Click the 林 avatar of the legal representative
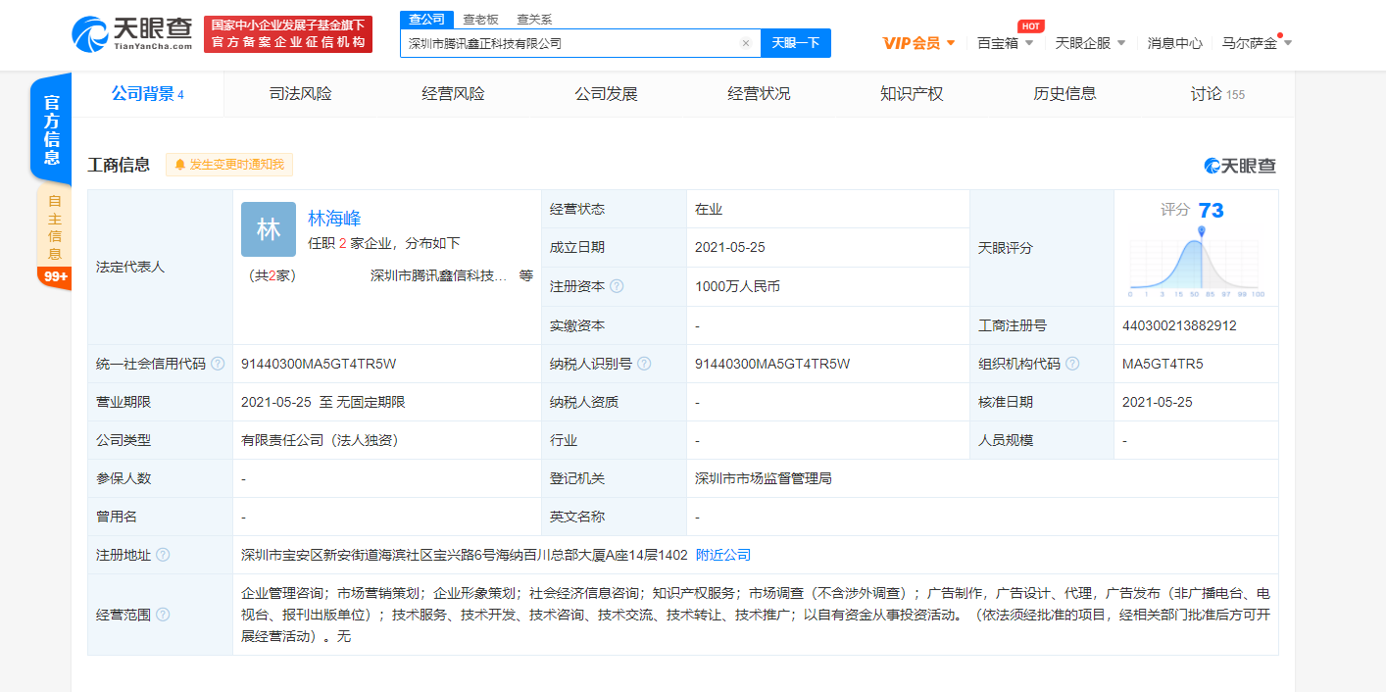Screen dimensions: 1386x692 click(268, 229)
